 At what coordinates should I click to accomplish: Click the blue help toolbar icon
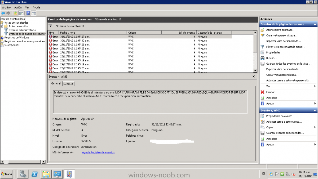pyautogui.click(x=28, y=13)
